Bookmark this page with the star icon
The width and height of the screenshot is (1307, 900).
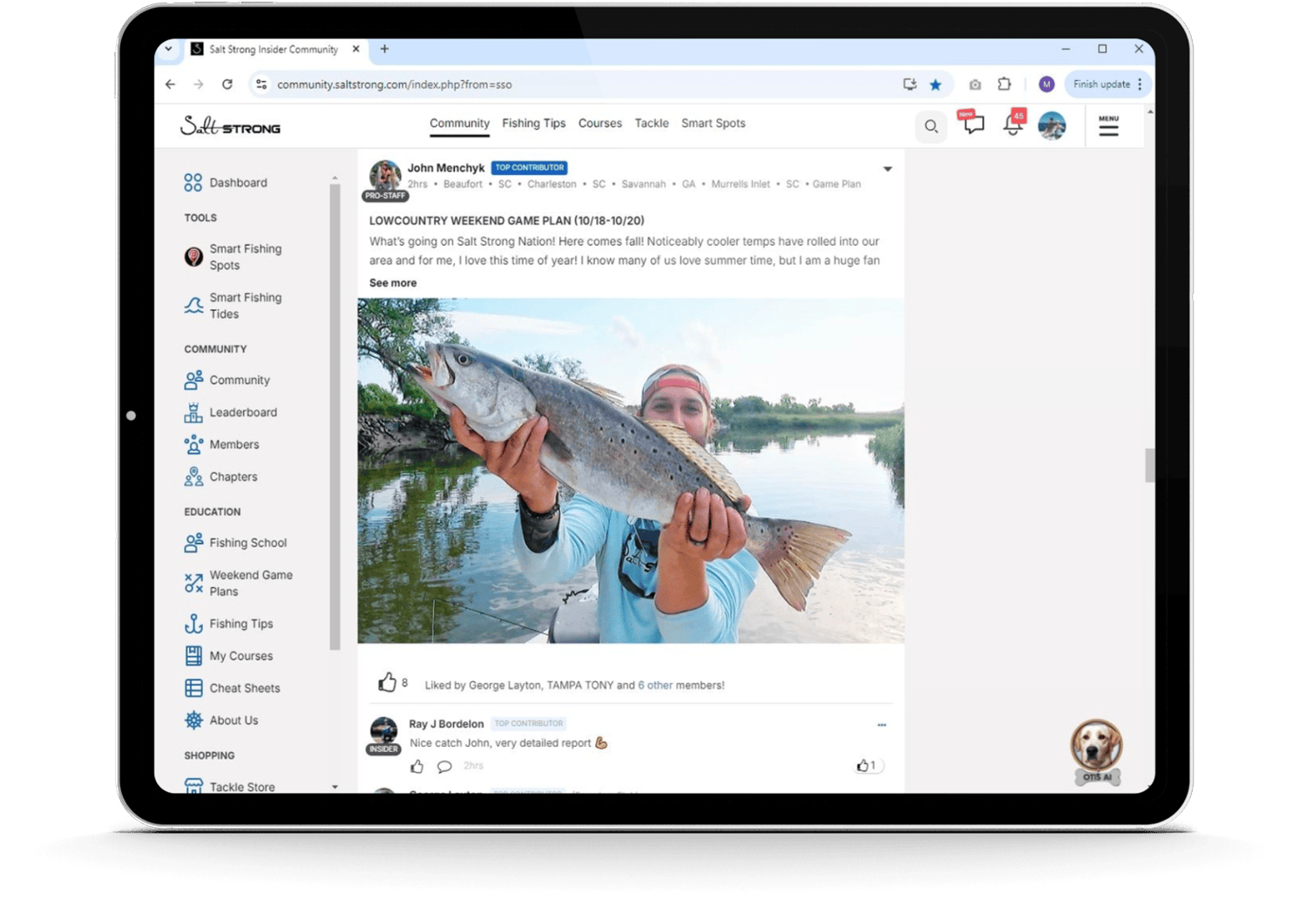tap(935, 85)
